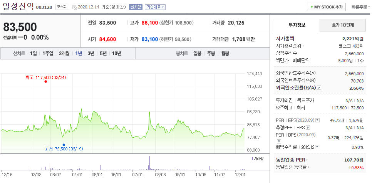Click the 고가 value 86,100
The width and height of the screenshot is (372, 183).
(150, 23)
